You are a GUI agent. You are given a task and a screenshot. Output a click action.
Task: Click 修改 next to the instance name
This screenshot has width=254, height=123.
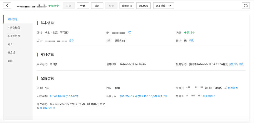[x=72, y=40]
